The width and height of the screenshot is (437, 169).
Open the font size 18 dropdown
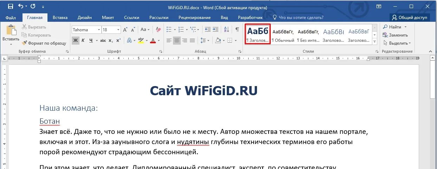tap(118, 30)
